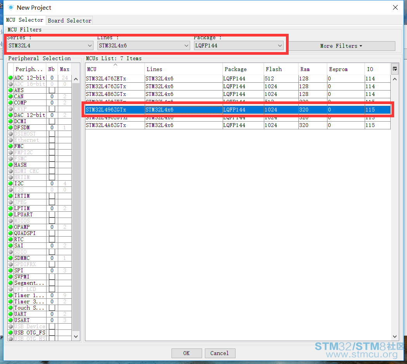The width and height of the screenshot is (407, 364).
Task: Click the Max column header in peripherals
Action: coord(65,69)
